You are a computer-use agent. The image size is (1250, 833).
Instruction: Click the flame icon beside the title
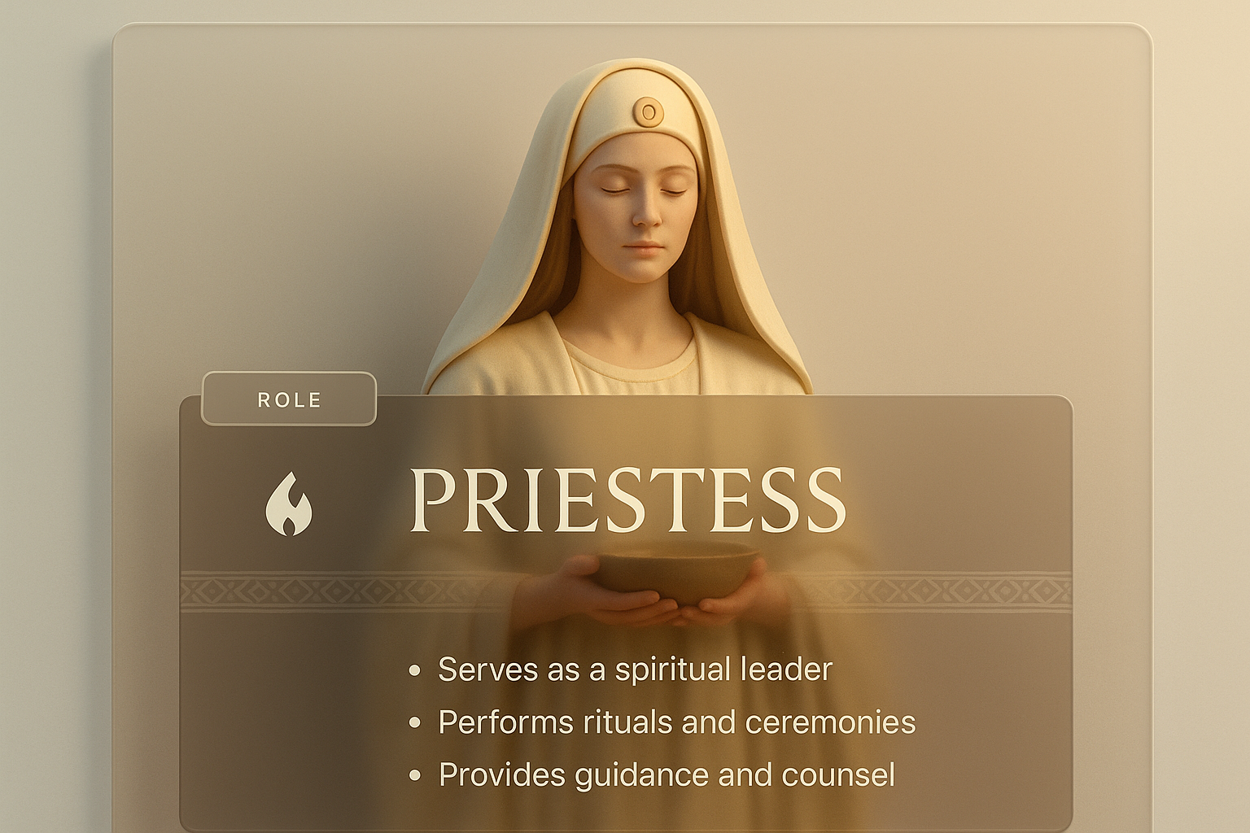(x=289, y=504)
